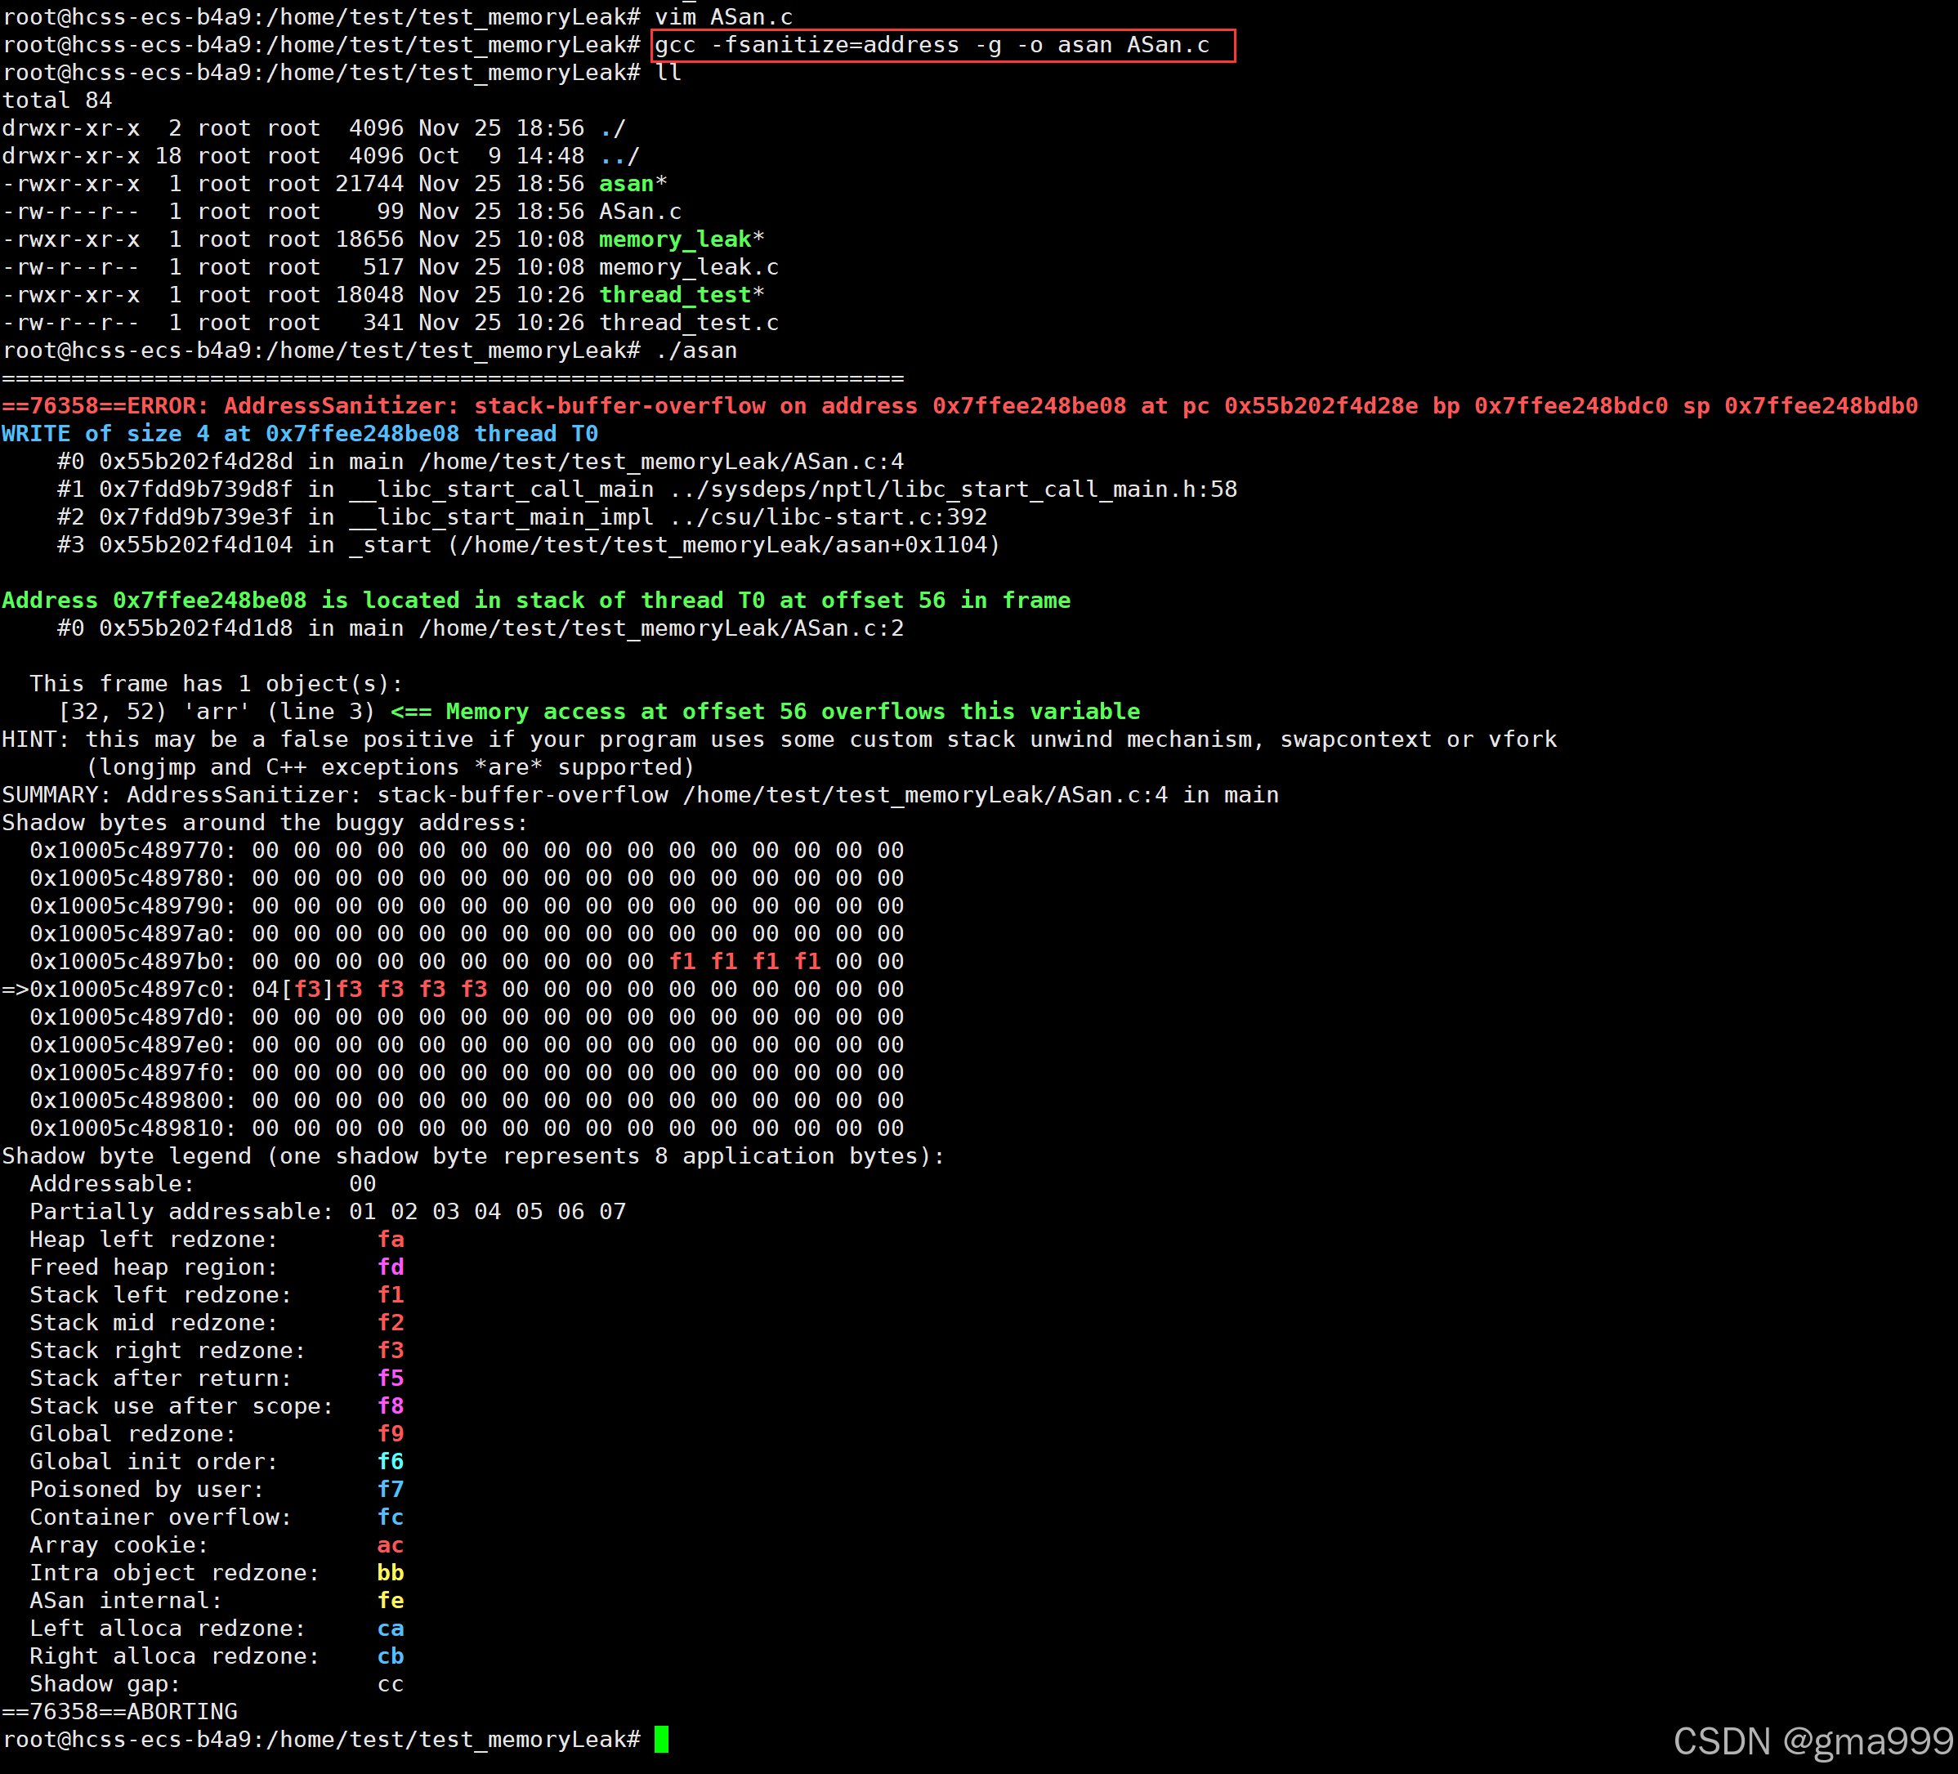Click the magenta 'fd' freed heap code
This screenshot has width=1958, height=1774.
(391, 1267)
